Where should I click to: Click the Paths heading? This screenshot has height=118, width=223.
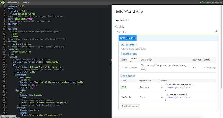119,27
